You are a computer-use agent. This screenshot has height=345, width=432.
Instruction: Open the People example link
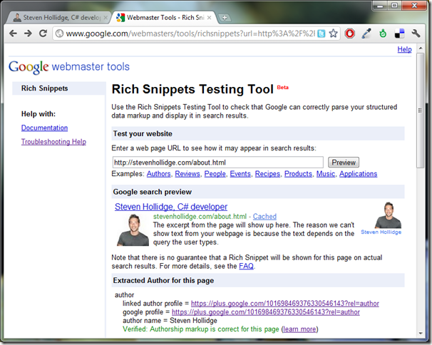(215, 174)
